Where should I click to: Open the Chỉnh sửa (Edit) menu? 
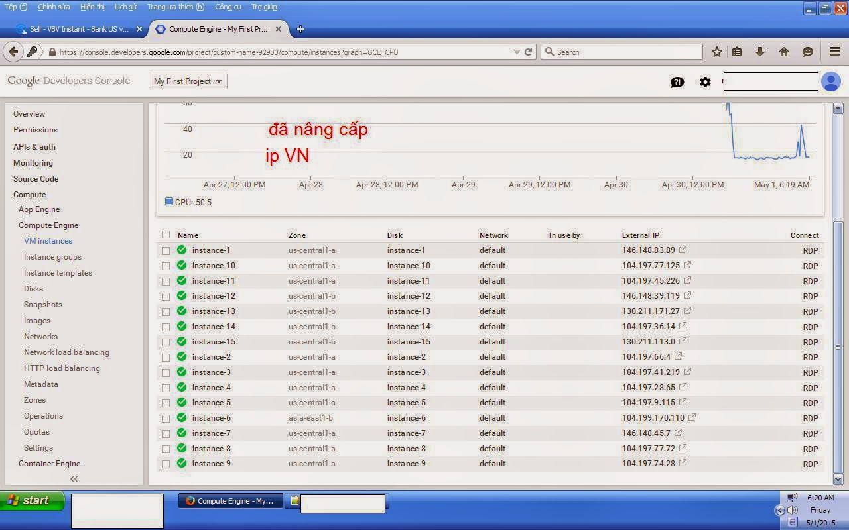click(x=54, y=7)
